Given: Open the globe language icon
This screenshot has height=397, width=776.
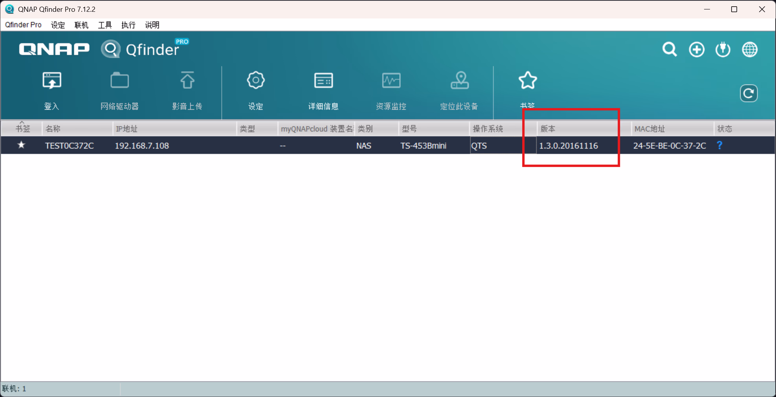Looking at the screenshot, I should coord(750,49).
